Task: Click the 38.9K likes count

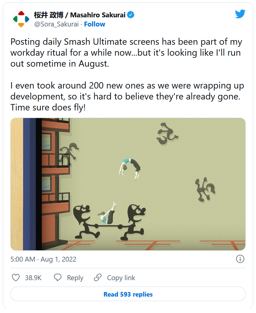Action: point(33,278)
